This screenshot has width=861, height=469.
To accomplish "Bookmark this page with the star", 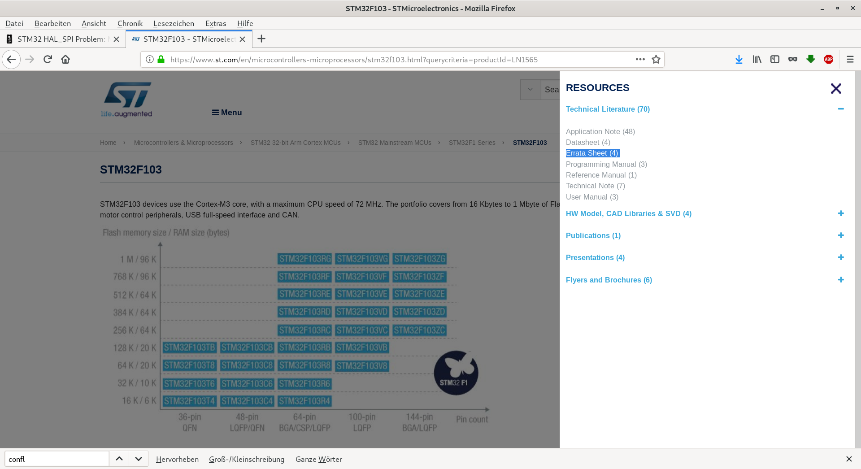I will [x=656, y=59].
